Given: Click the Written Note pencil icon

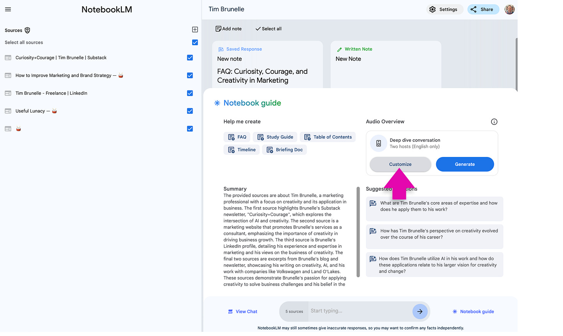Looking at the screenshot, I should pos(340,49).
